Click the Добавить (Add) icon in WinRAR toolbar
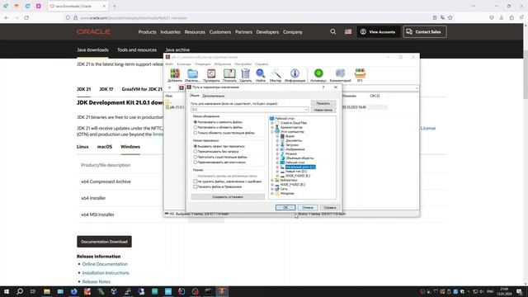Screen dimensions: 528x297 [175, 75]
